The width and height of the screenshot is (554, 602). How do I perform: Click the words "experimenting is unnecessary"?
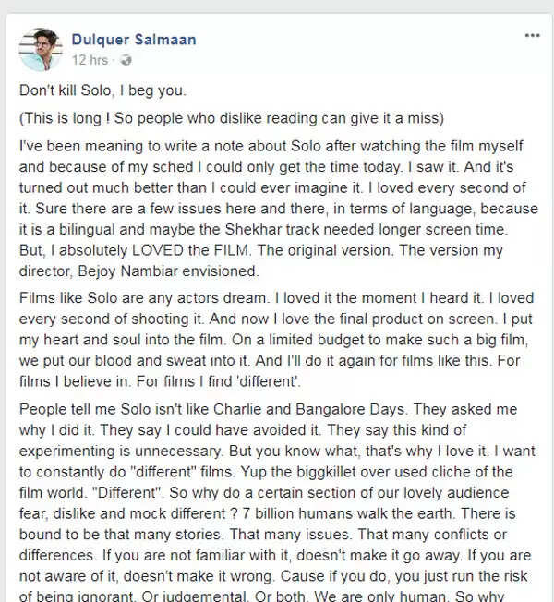121,451
